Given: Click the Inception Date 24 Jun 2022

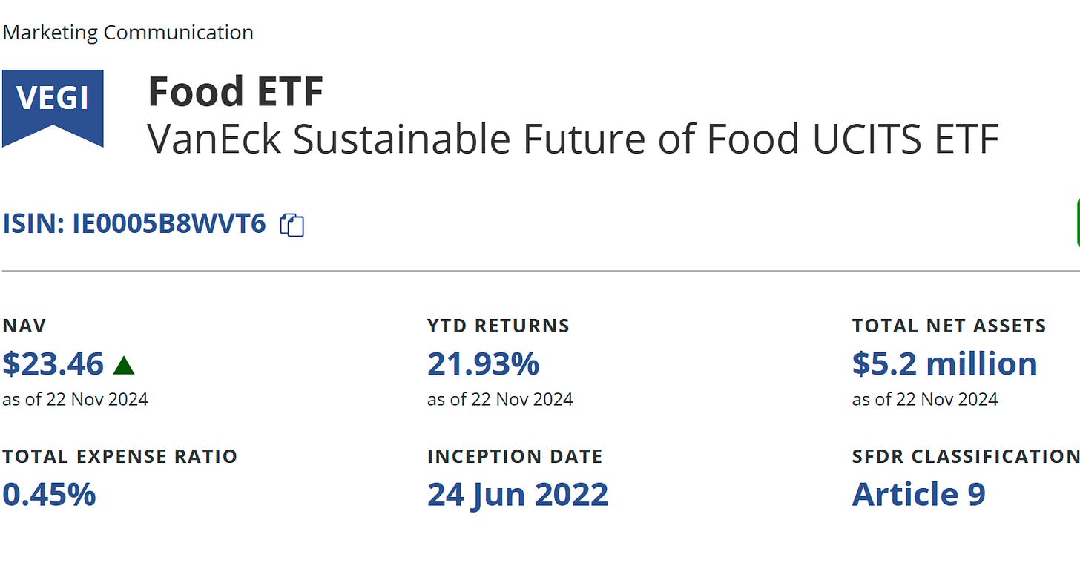Looking at the screenshot, I should click(518, 495).
